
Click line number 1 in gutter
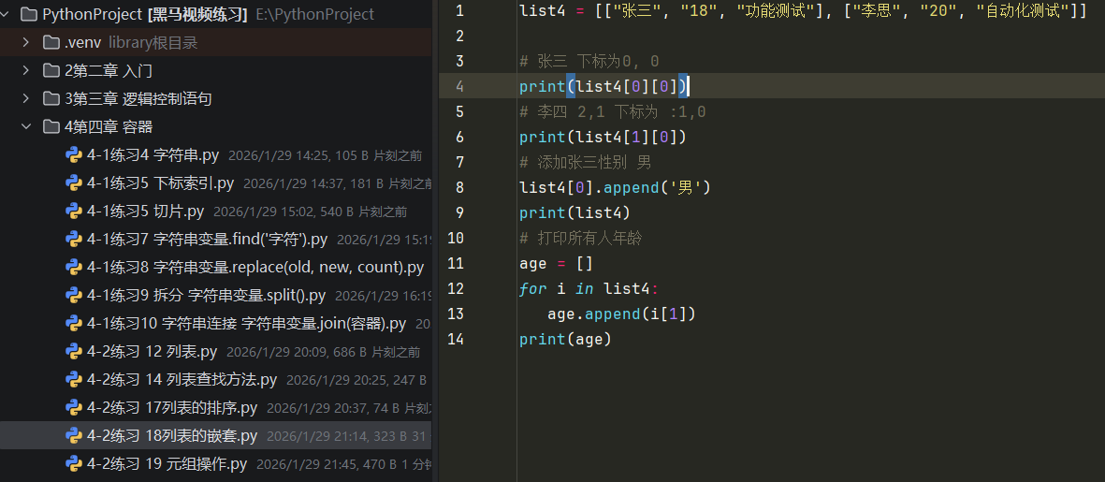click(459, 10)
